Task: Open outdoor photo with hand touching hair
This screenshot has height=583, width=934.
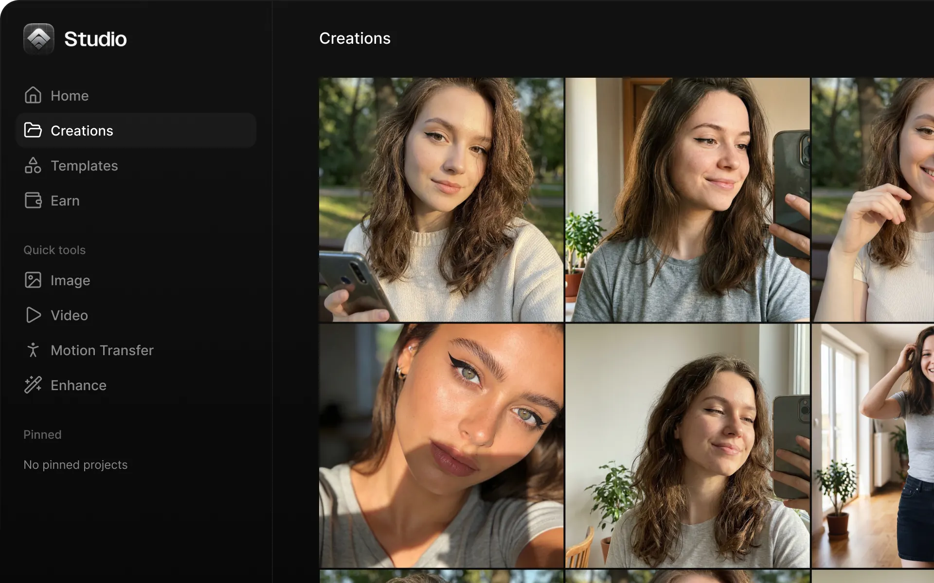Action: (x=873, y=200)
